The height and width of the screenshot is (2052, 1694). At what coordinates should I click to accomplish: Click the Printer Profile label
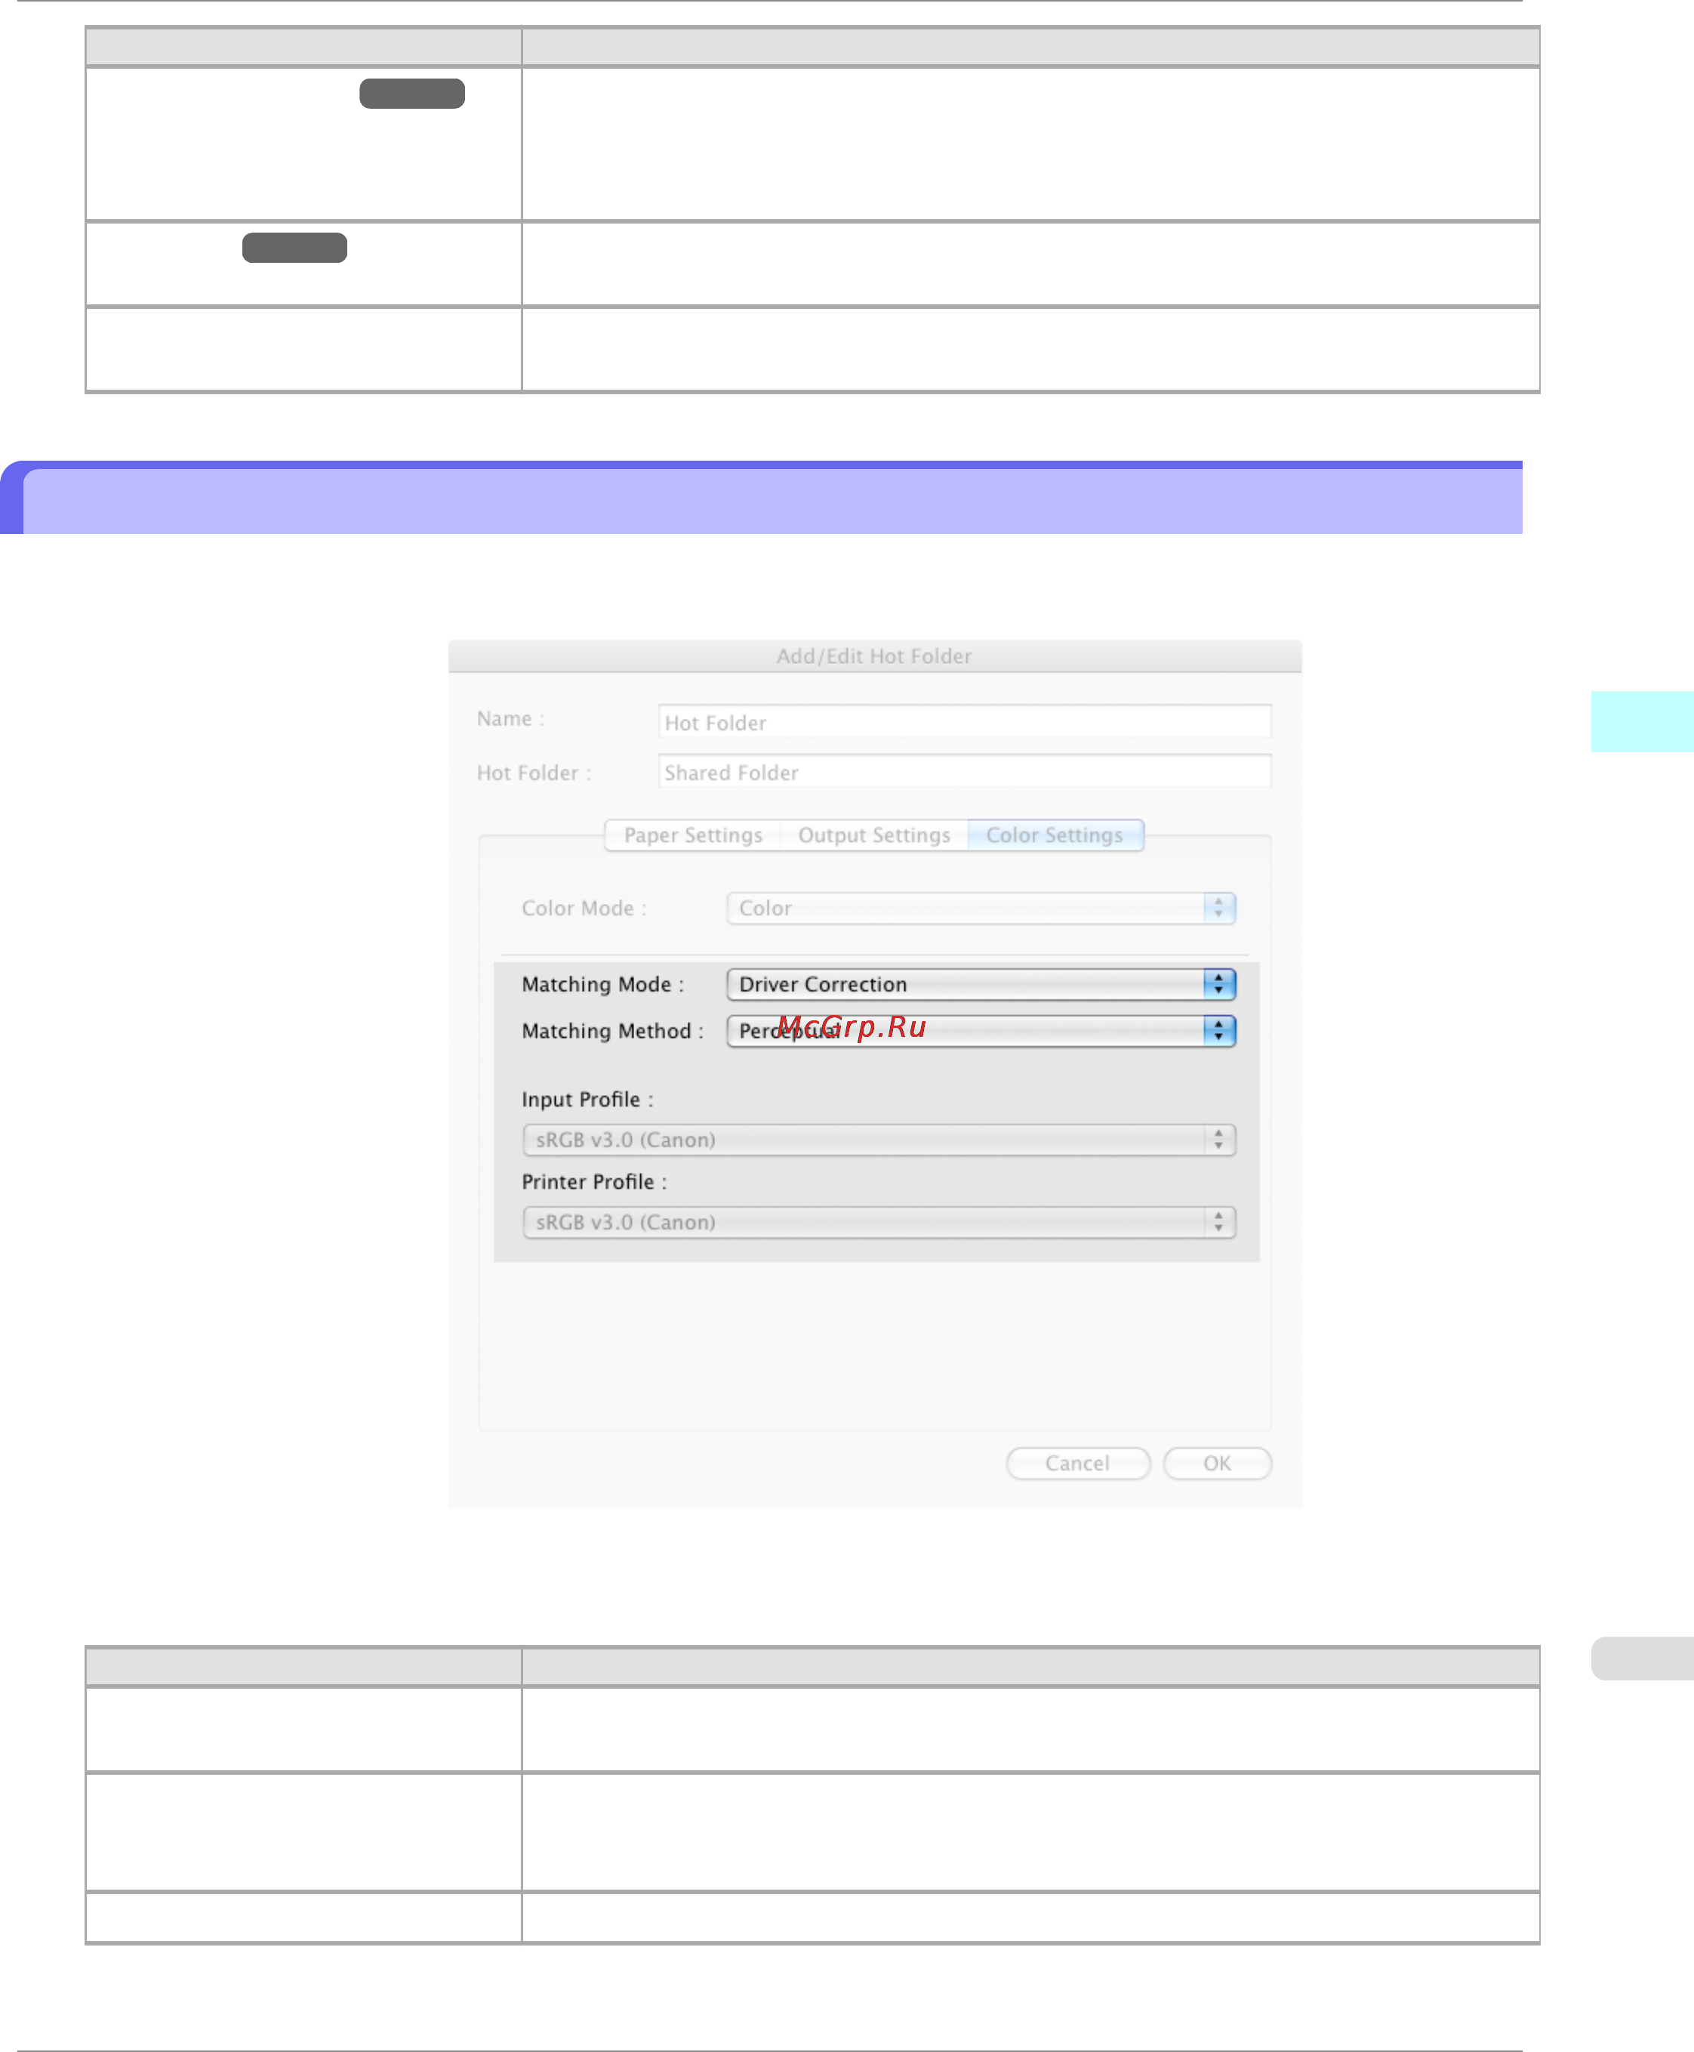click(x=594, y=1181)
